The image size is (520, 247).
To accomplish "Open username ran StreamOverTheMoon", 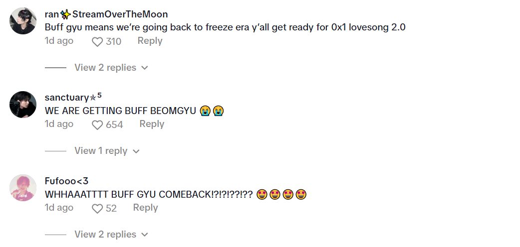I will coord(106,14).
